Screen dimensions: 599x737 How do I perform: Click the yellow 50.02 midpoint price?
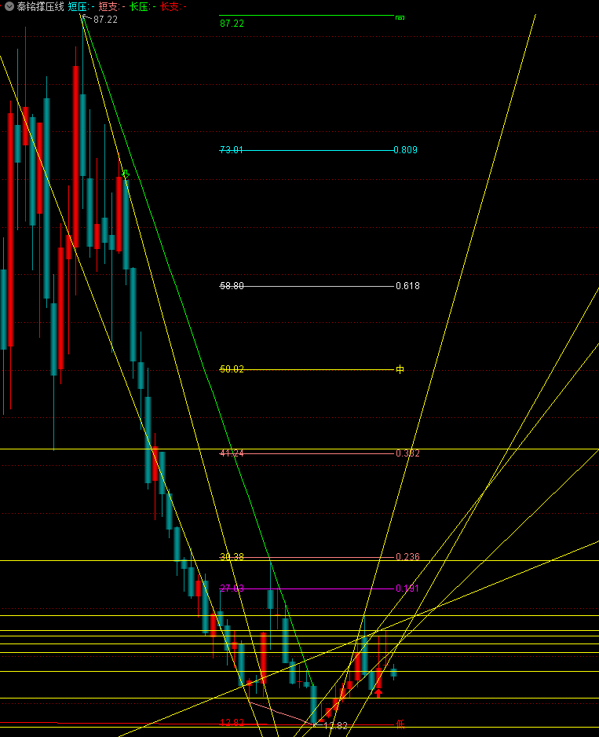232,369
